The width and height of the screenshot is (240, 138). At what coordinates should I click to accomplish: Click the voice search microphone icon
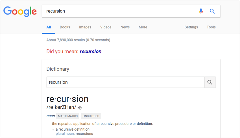201,11
